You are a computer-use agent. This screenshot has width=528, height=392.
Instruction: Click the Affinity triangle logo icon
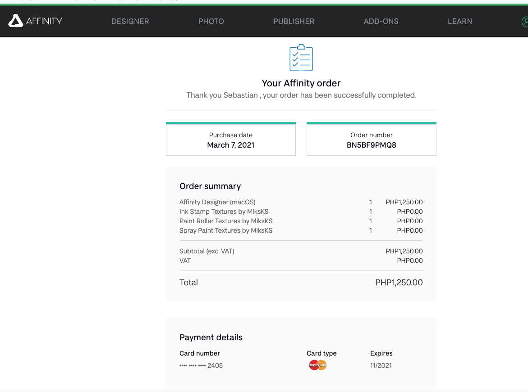(x=15, y=21)
